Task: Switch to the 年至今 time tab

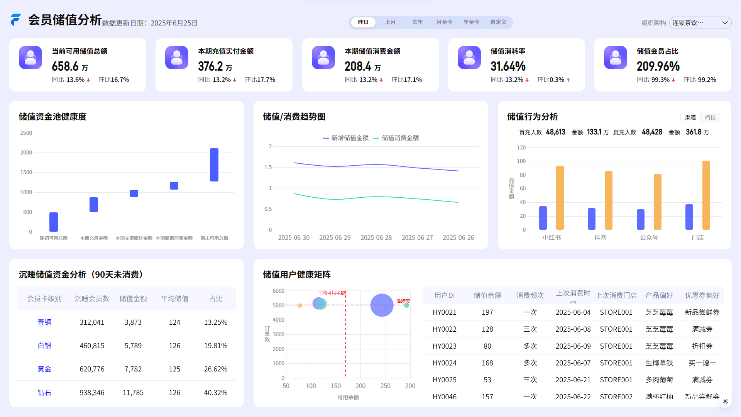Action: tap(471, 22)
